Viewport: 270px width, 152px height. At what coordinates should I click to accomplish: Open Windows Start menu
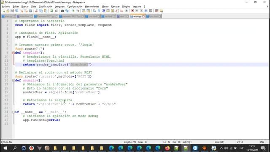coord(5,148)
